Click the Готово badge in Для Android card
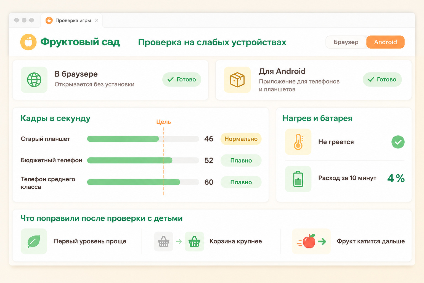 [382, 80]
